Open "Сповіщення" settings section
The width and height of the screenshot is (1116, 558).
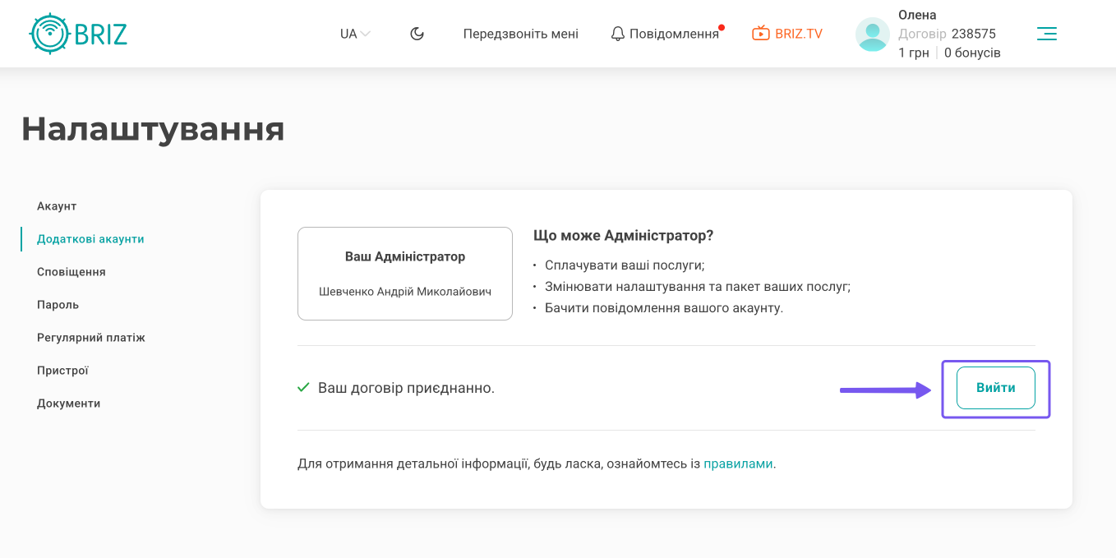[71, 272]
